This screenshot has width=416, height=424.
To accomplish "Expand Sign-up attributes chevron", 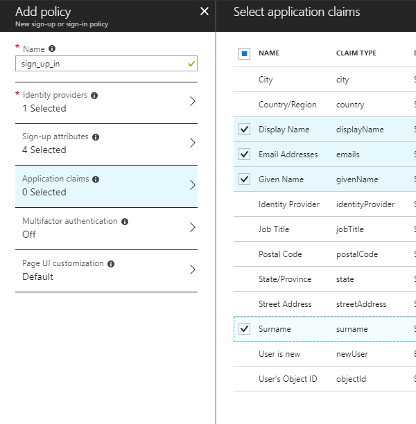I will [192, 143].
